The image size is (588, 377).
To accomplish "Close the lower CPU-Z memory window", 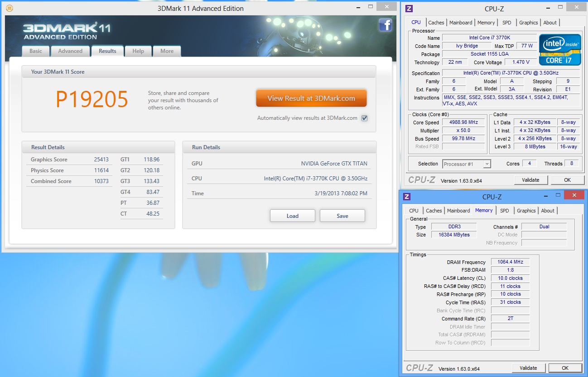I will click(x=574, y=195).
